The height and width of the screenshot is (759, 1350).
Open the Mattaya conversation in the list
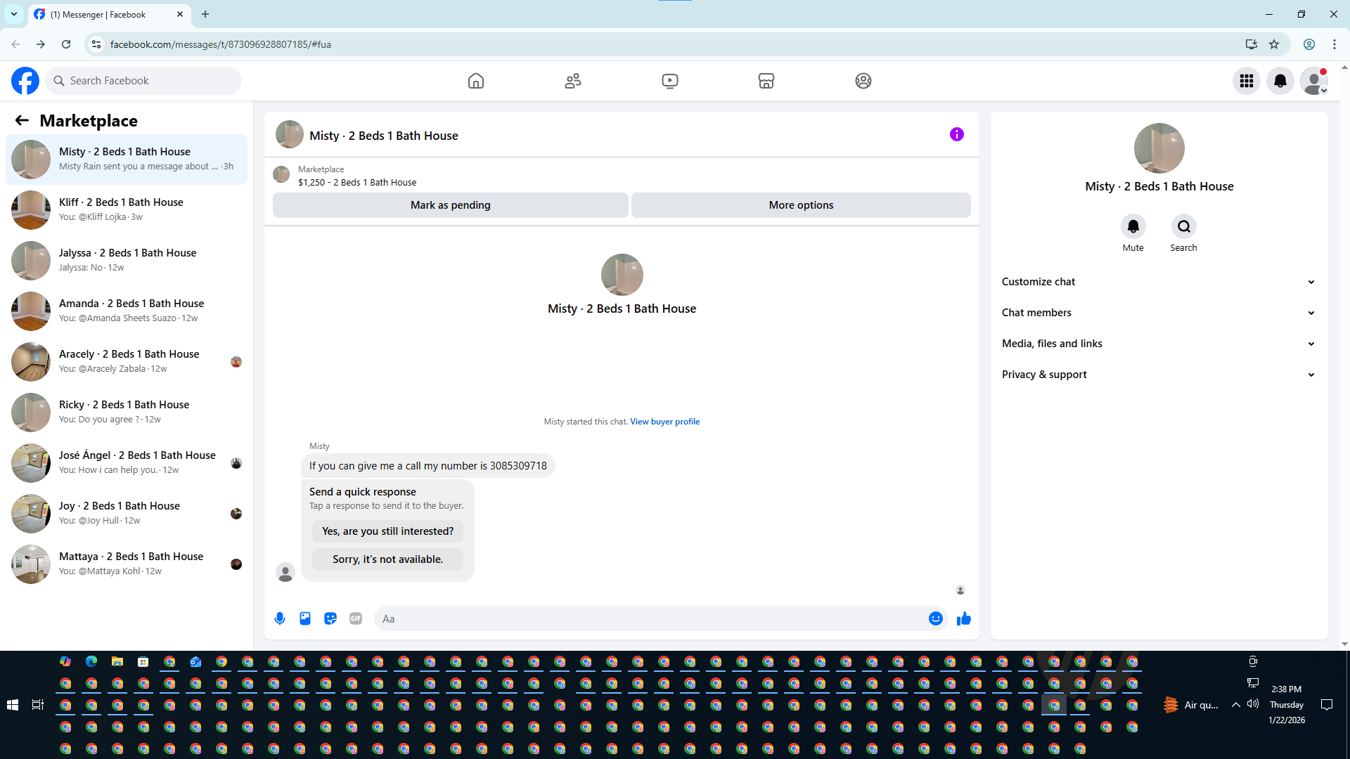tap(127, 564)
